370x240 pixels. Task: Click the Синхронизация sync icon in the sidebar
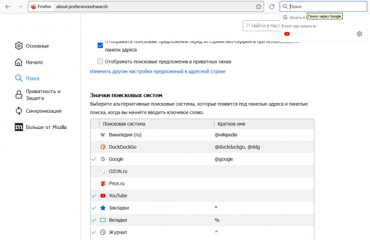18,110
